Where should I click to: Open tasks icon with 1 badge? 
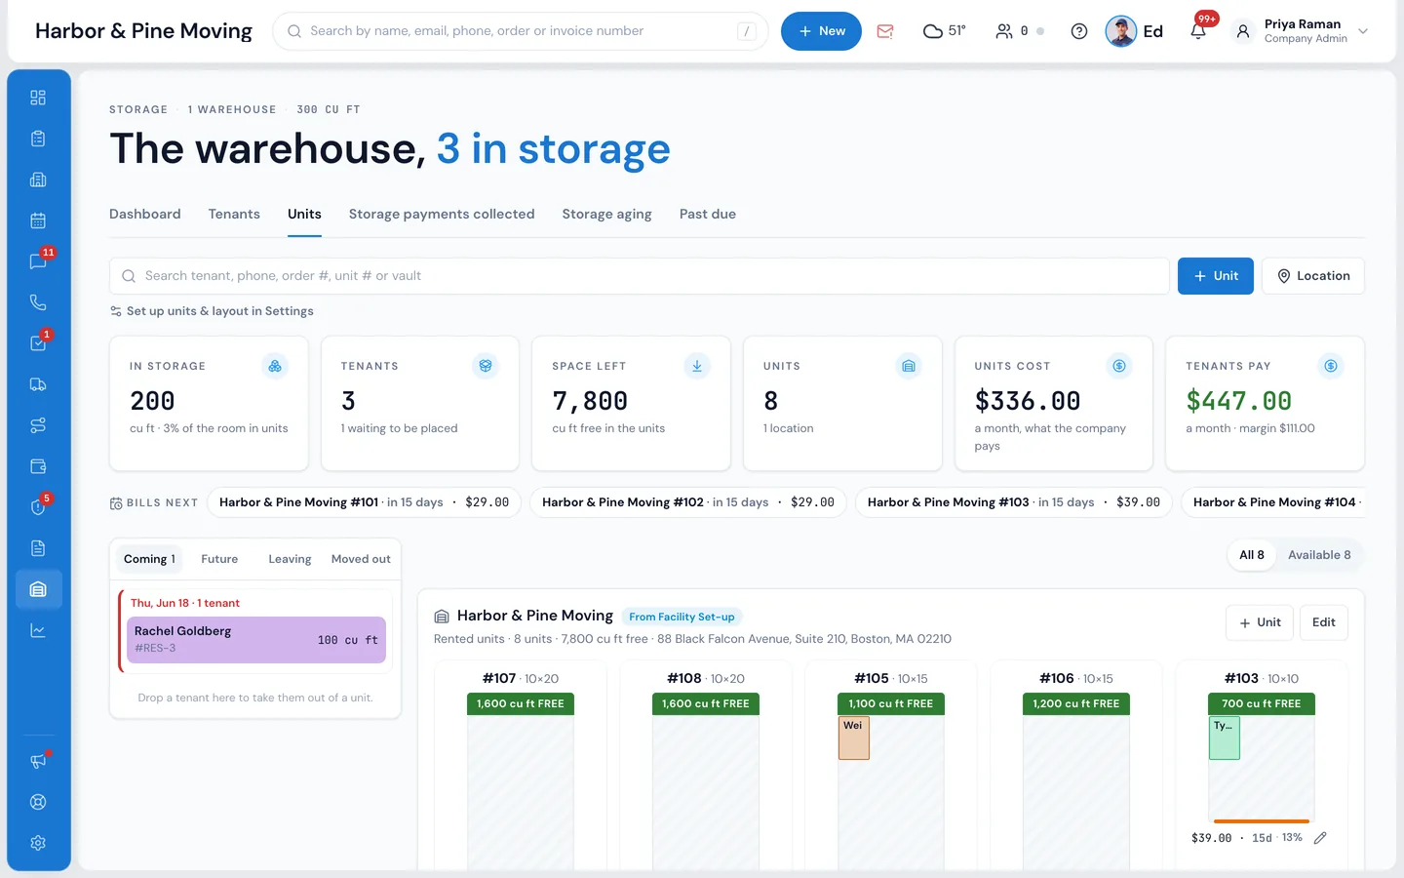coord(38,343)
